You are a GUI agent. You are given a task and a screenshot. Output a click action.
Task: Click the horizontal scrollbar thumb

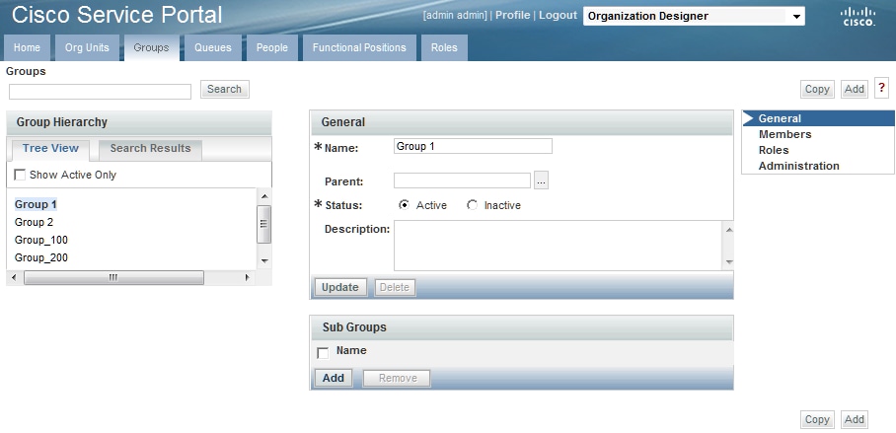[113, 277]
